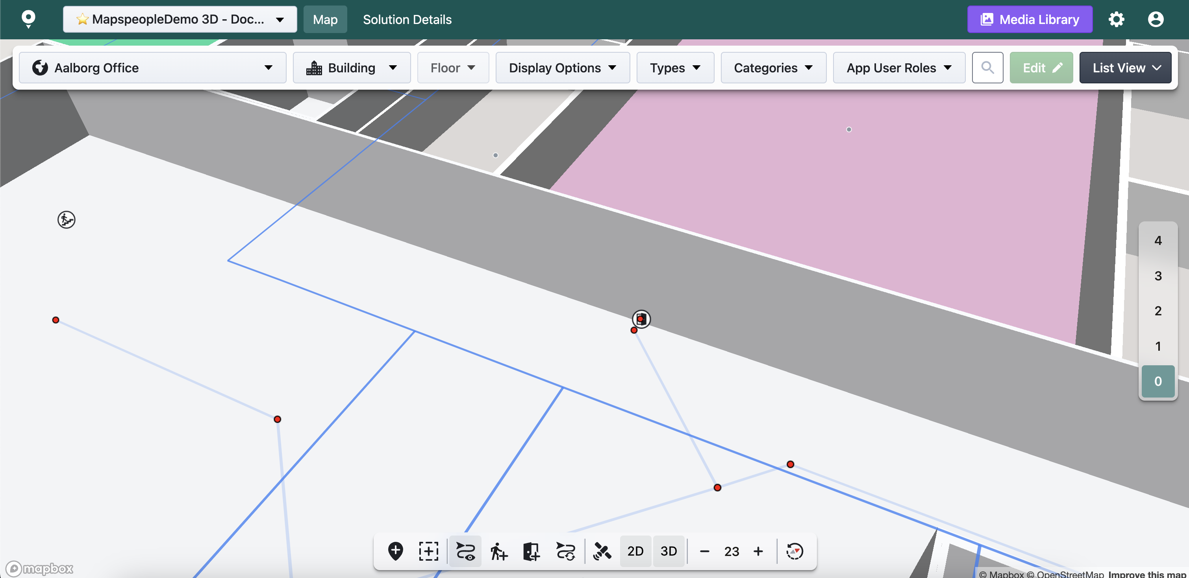Image resolution: width=1189 pixels, height=578 pixels.
Task: Reset the map compass bearing
Action: [795, 551]
